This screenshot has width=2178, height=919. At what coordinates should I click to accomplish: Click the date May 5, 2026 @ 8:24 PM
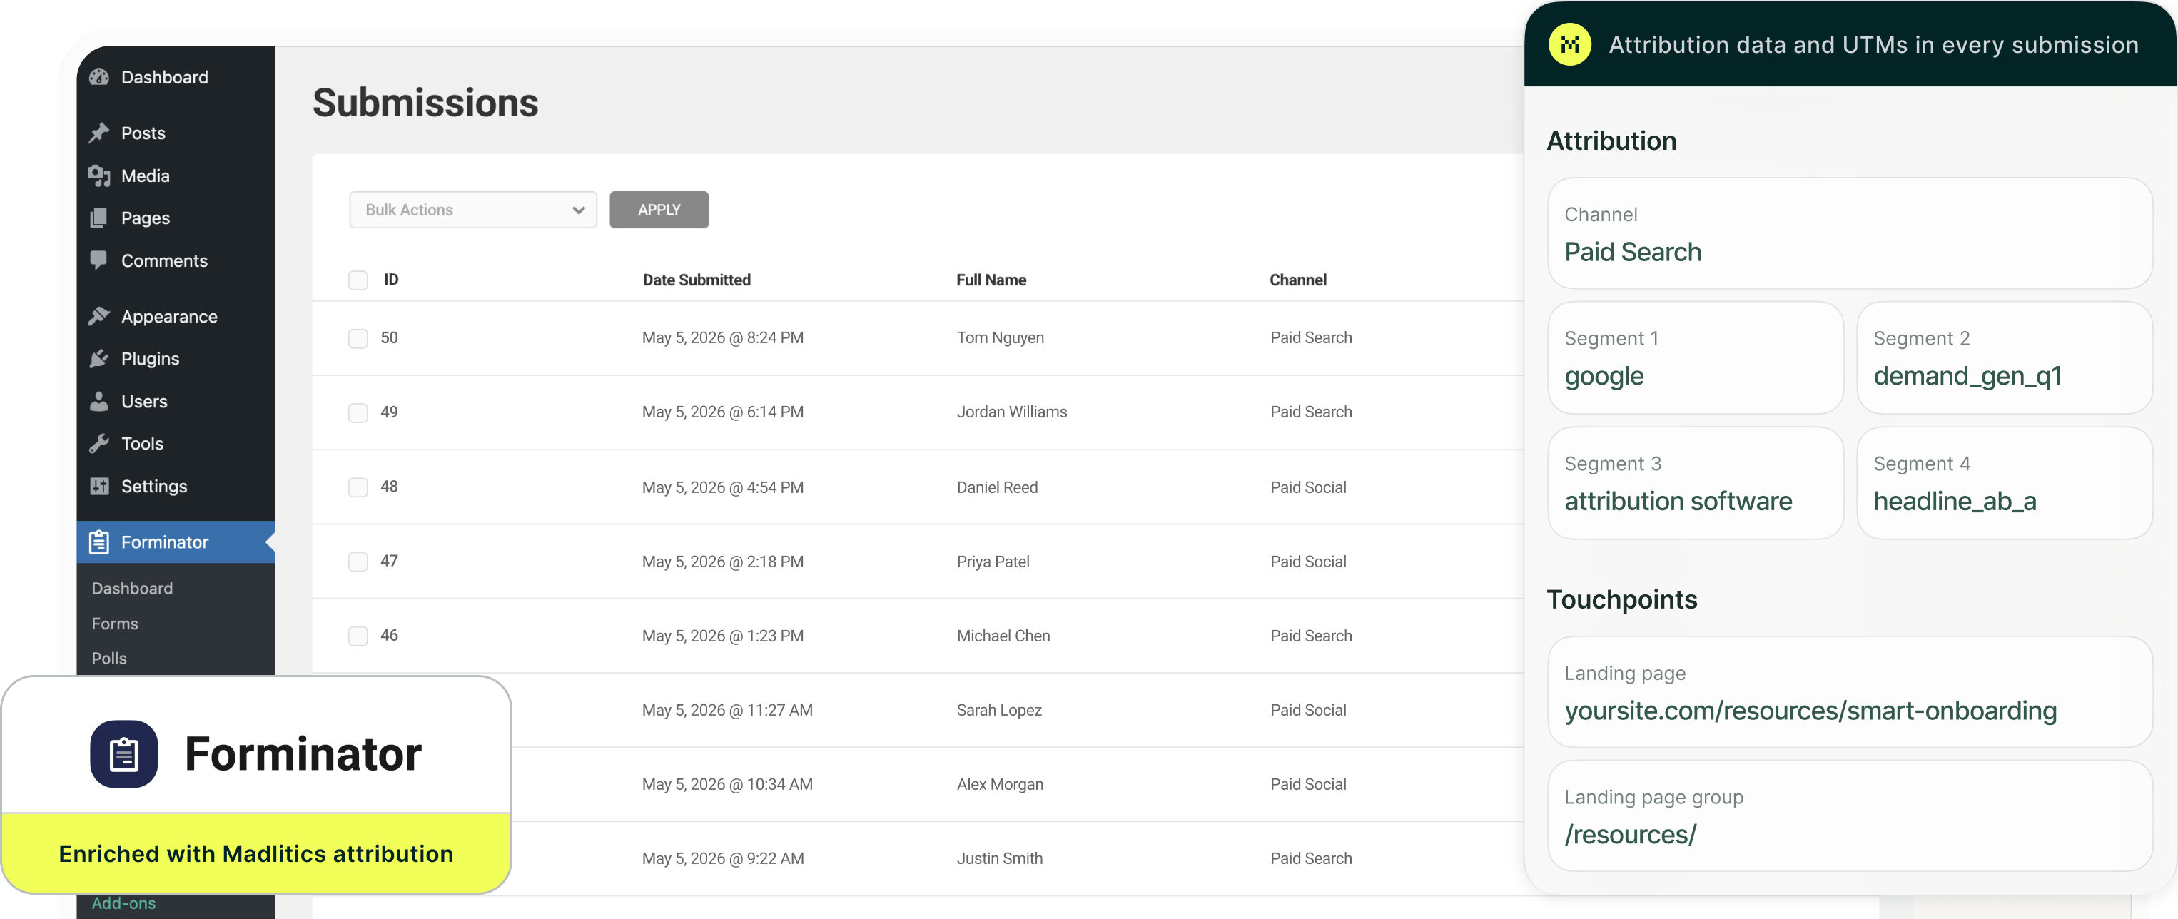click(722, 338)
